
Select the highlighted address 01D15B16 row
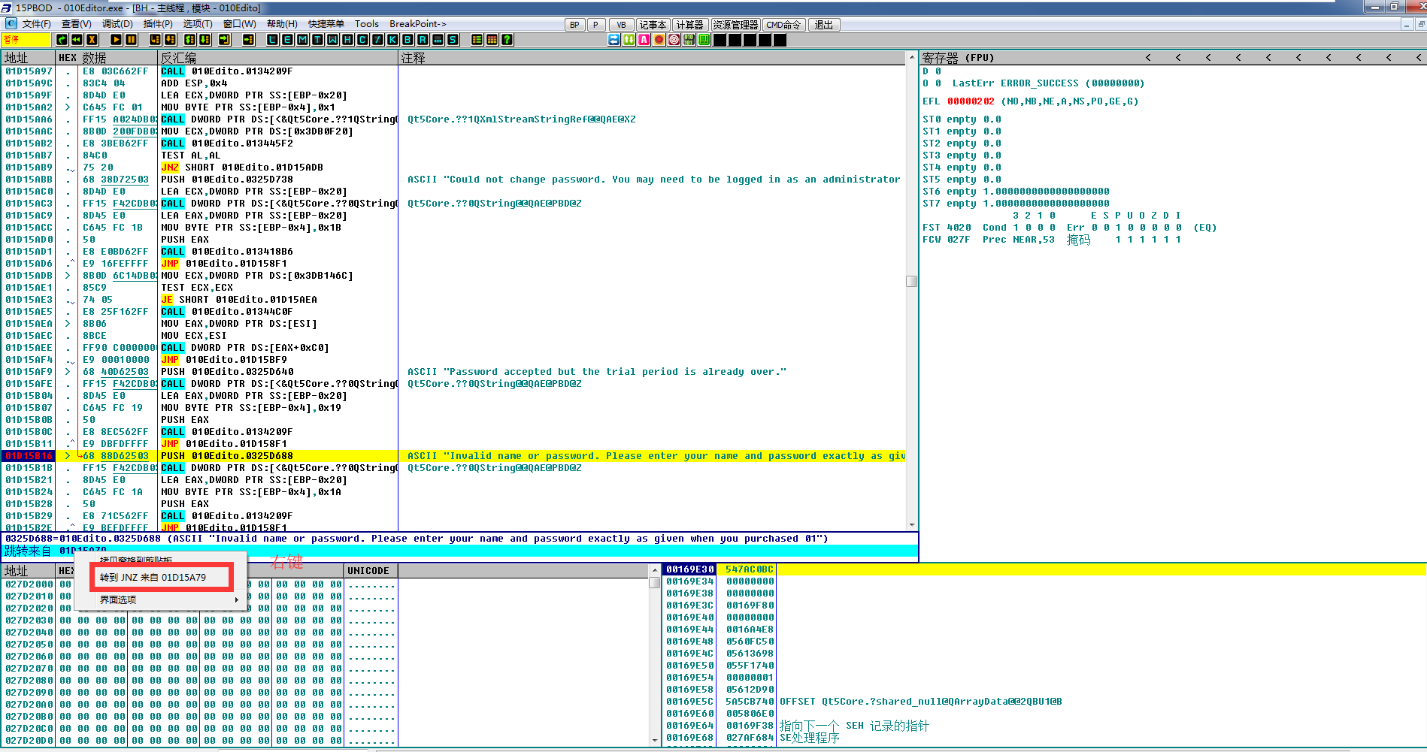pos(453,456)
